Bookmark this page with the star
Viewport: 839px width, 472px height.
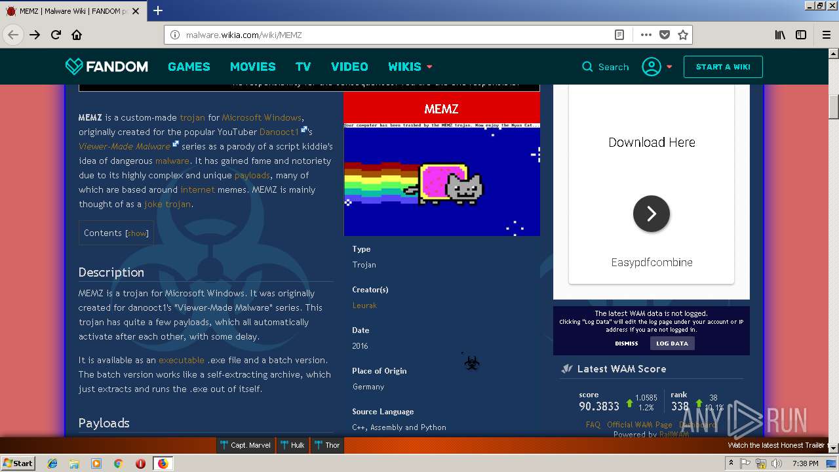683,35
